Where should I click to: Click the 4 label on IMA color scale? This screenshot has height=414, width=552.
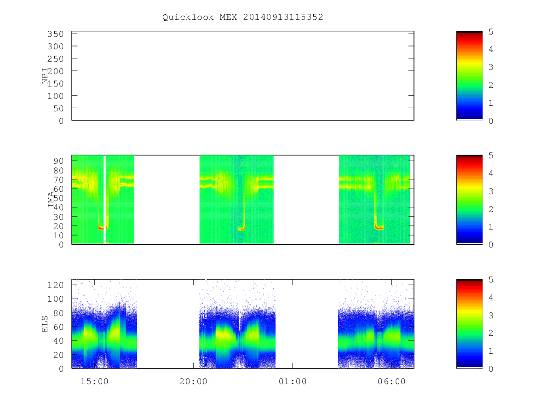point(491,174)
